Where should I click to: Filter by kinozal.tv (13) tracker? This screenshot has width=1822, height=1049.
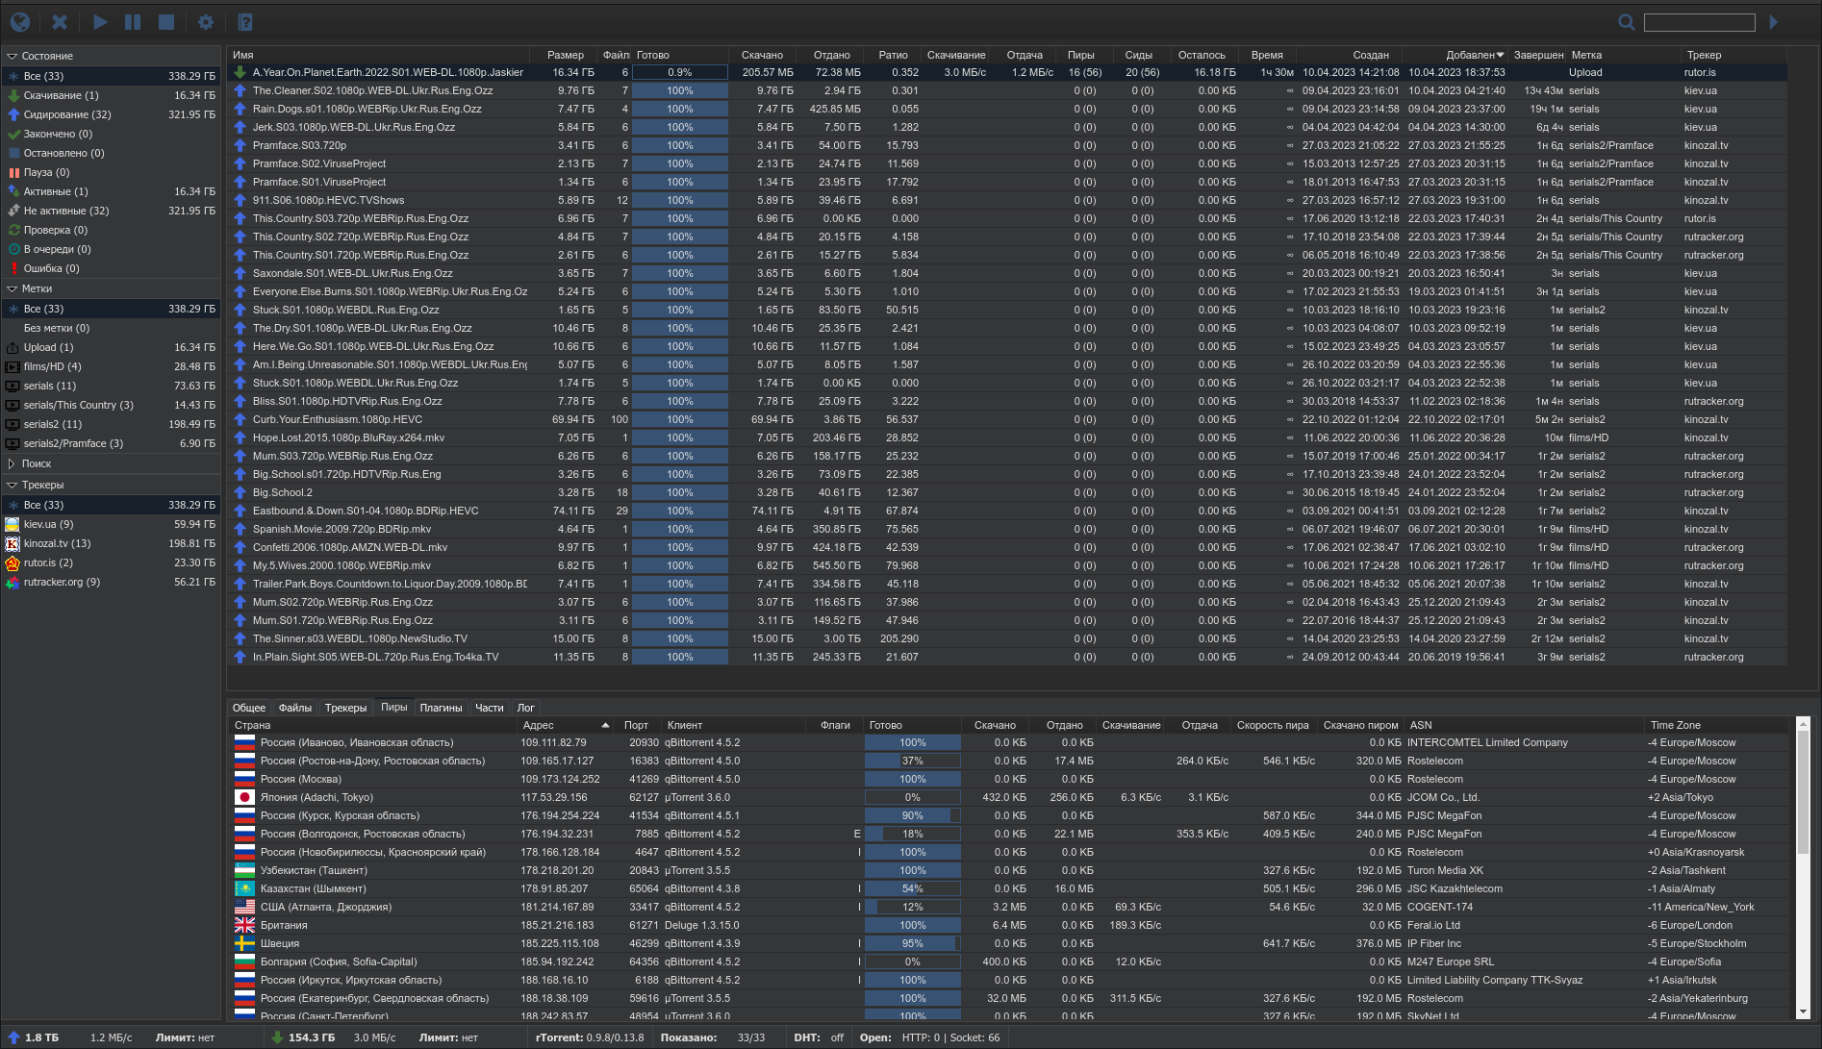[x=111, y=543]
